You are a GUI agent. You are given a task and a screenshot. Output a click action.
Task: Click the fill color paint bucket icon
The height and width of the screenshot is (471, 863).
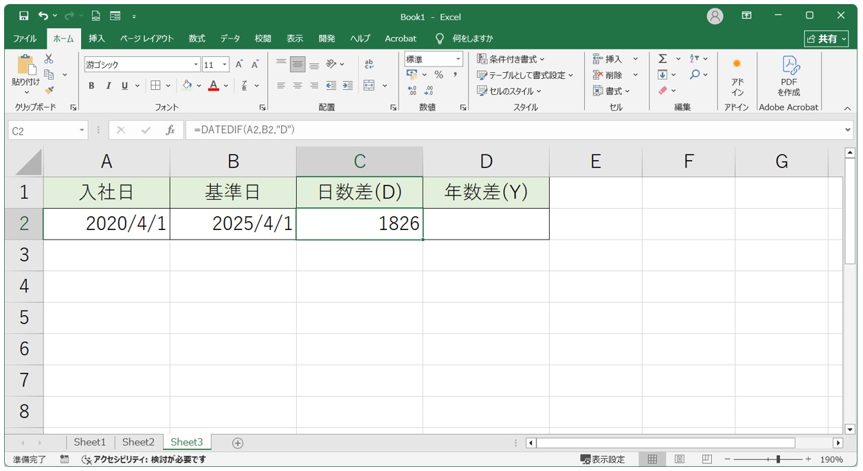pyautogui.click(x=187, y=86)
